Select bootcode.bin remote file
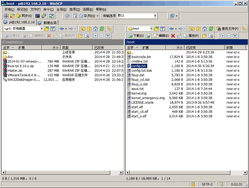 (x=141, y=57)
